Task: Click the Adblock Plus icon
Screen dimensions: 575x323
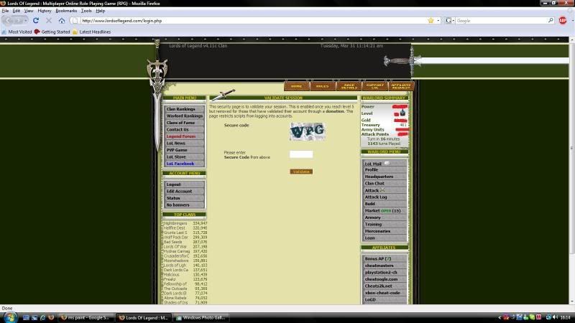Action: 563,21
